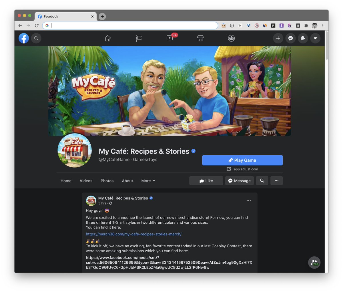
Task: Expand the More tab dropdown
Action: tap(148, 181)
